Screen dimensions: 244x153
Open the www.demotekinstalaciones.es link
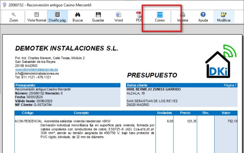click(x=37, y=69)
